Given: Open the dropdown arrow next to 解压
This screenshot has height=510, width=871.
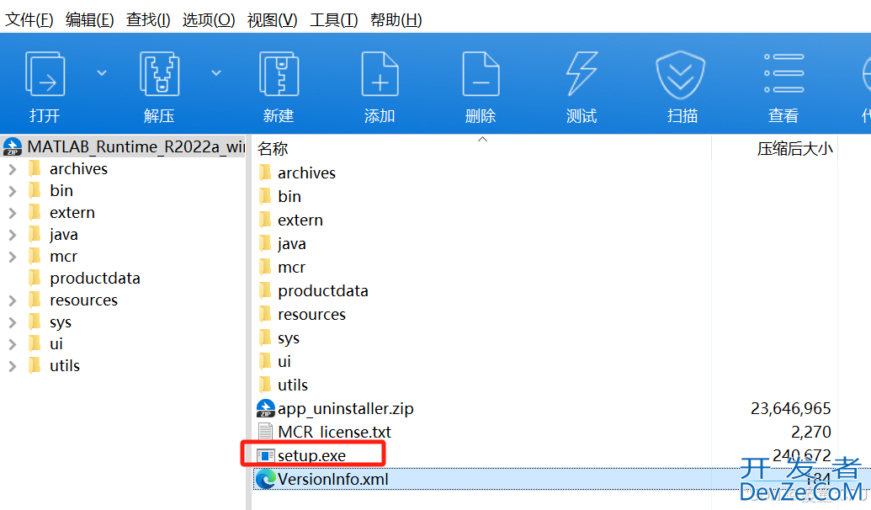Looking at the screenshot, I should pyautogui.click(x=216, y=72).
